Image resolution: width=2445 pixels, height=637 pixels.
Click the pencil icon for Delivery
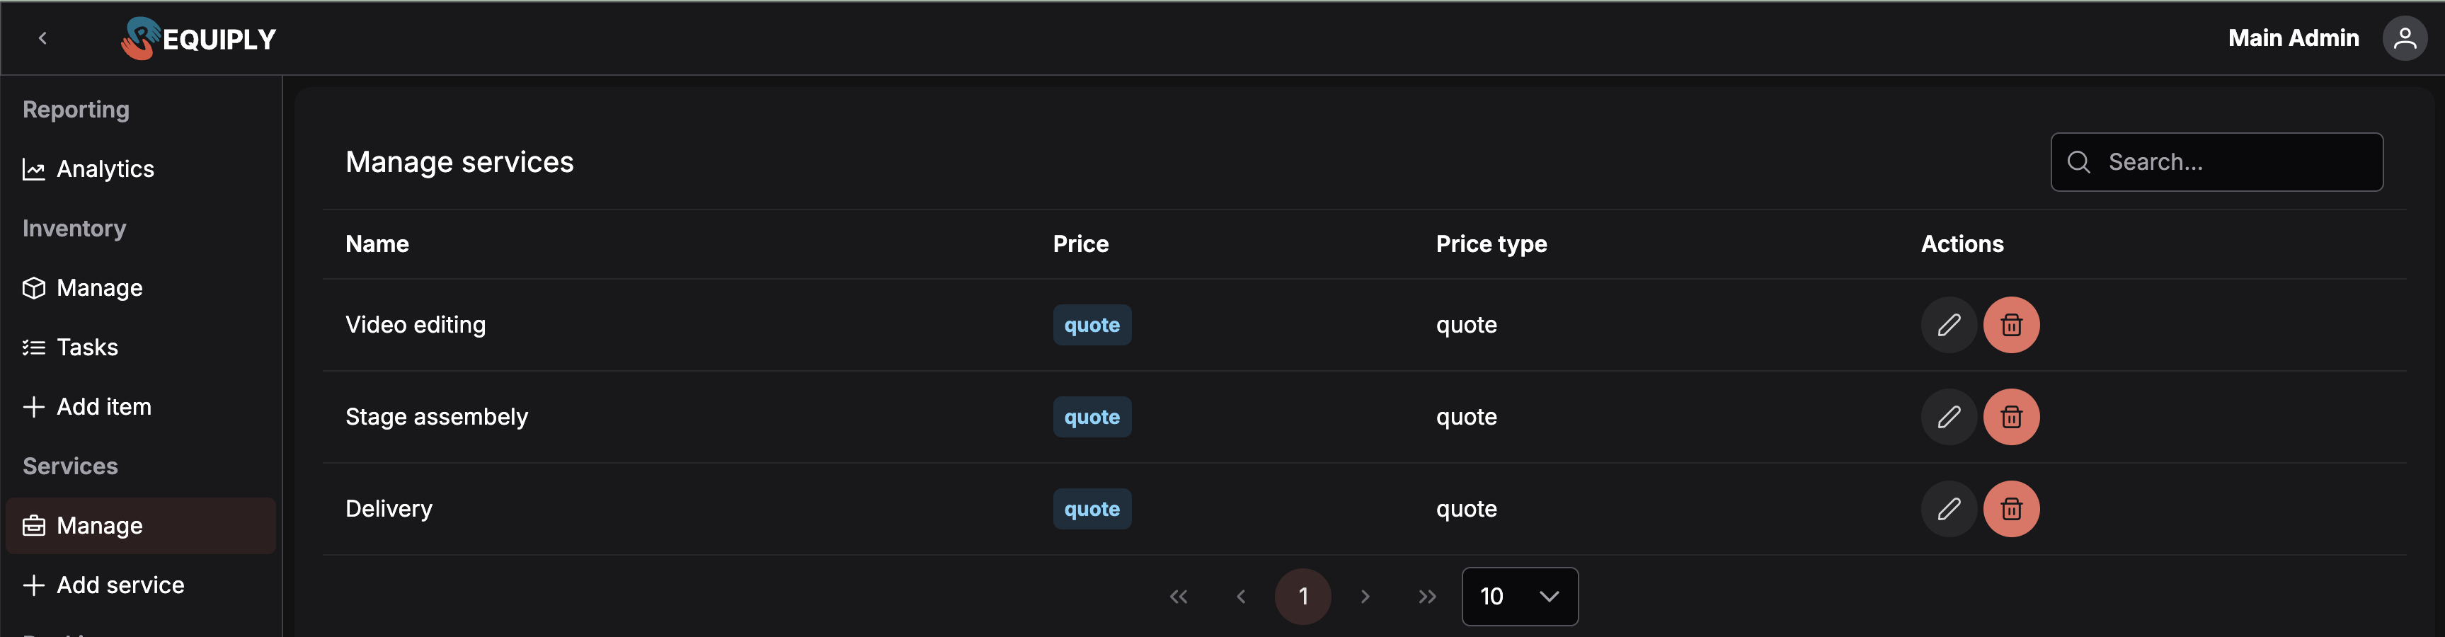1947,510
